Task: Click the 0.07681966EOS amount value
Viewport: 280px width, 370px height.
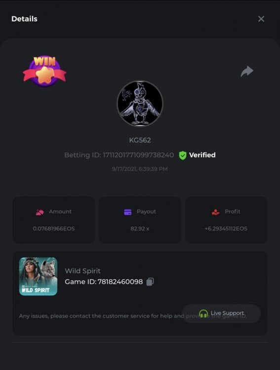Action: point(54,228)
